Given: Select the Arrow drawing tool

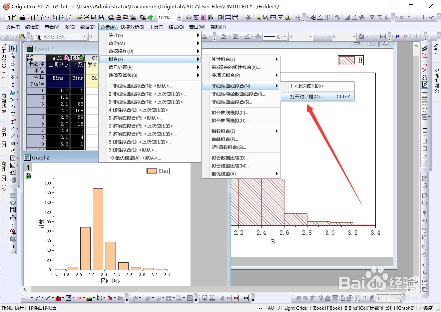Looking at the screenshot, I should pyautogui.click(x=12, y=129).
